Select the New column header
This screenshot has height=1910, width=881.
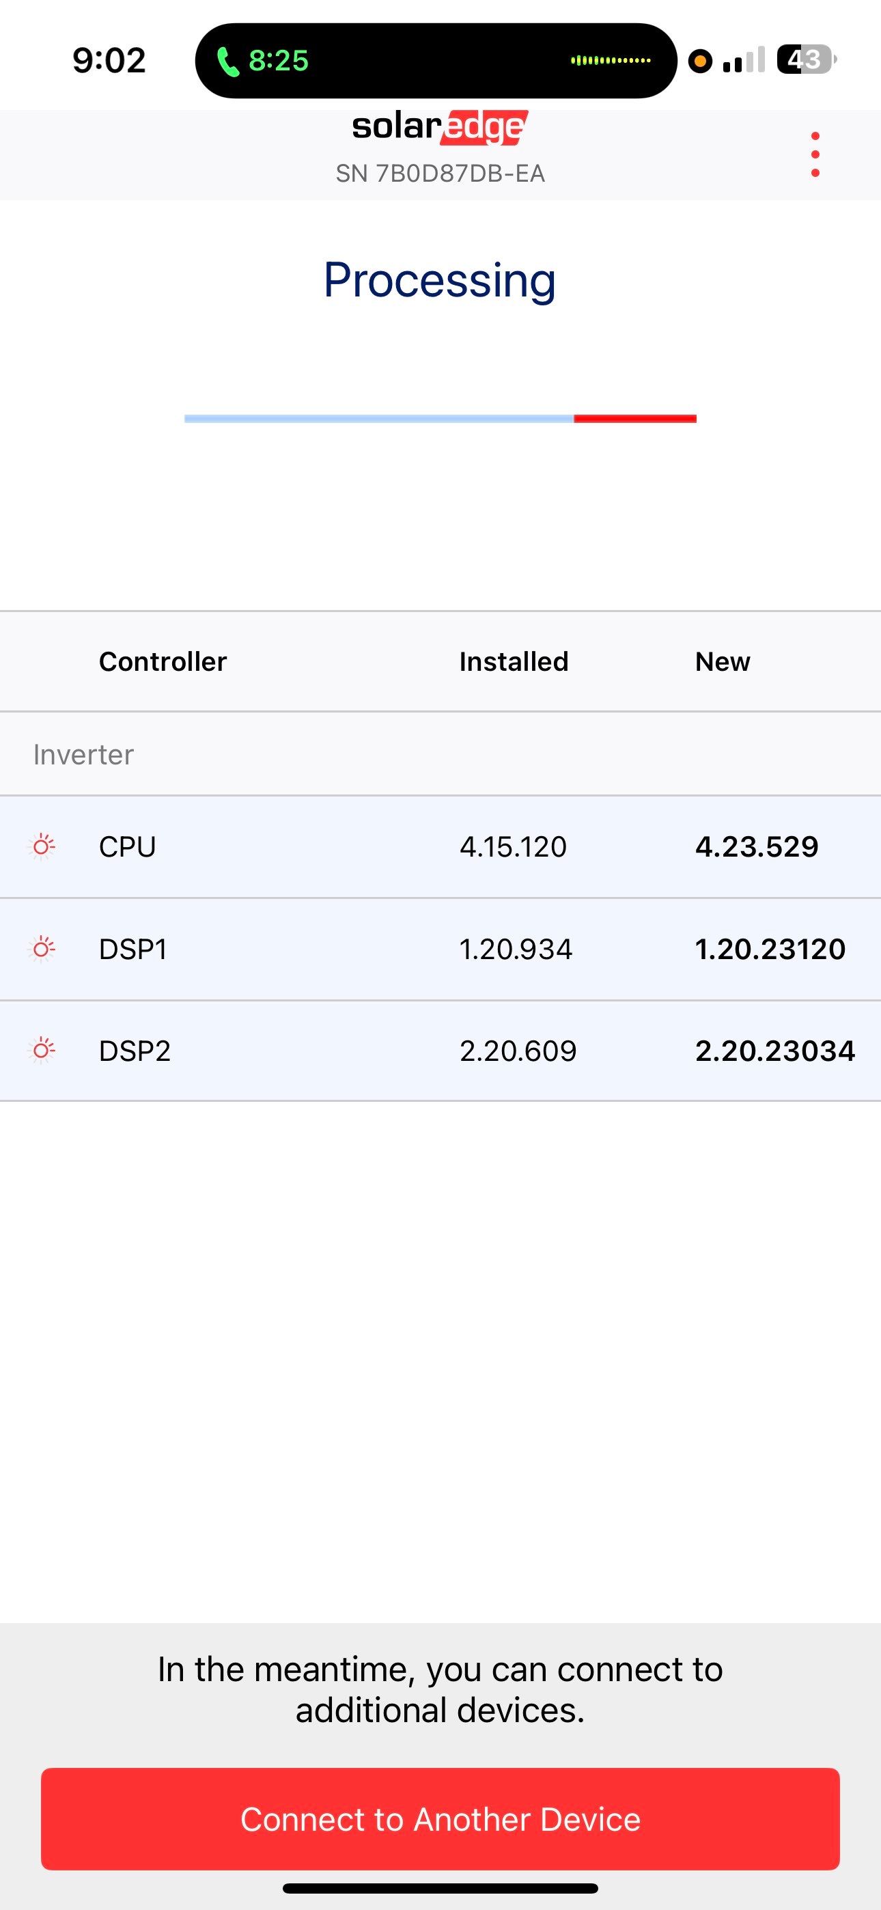(x=723, y=661)
